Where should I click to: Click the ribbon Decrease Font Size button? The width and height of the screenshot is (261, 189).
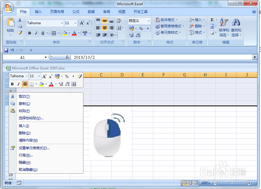[x=88, y=23]
